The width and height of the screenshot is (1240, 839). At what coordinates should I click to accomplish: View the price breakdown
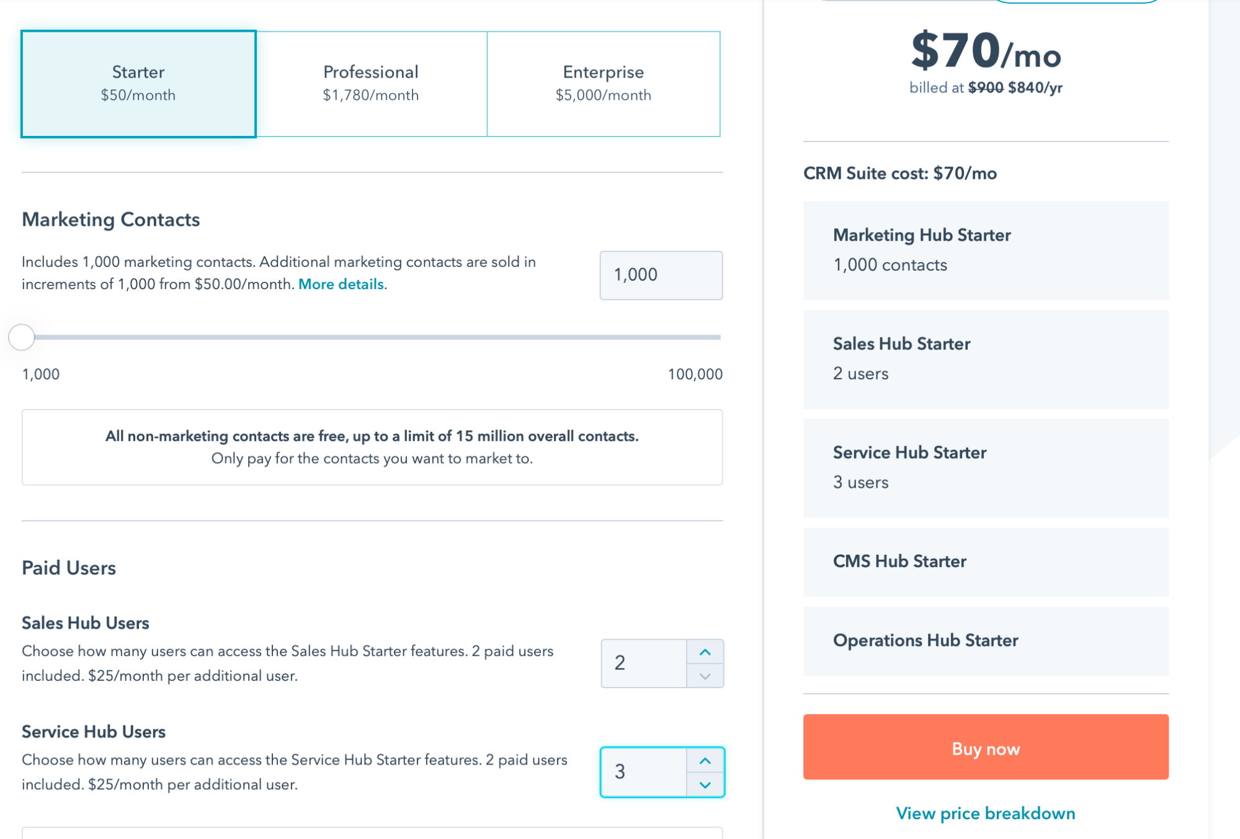985,813
